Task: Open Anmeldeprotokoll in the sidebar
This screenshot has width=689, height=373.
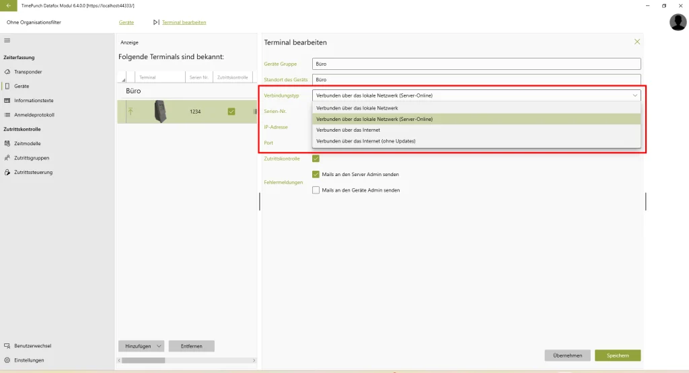Action: tap(34, 115)
